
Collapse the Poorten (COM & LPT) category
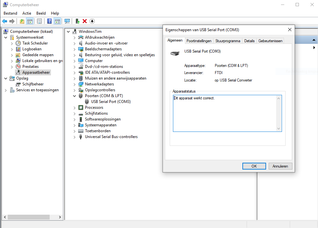[x=74, y=96]
